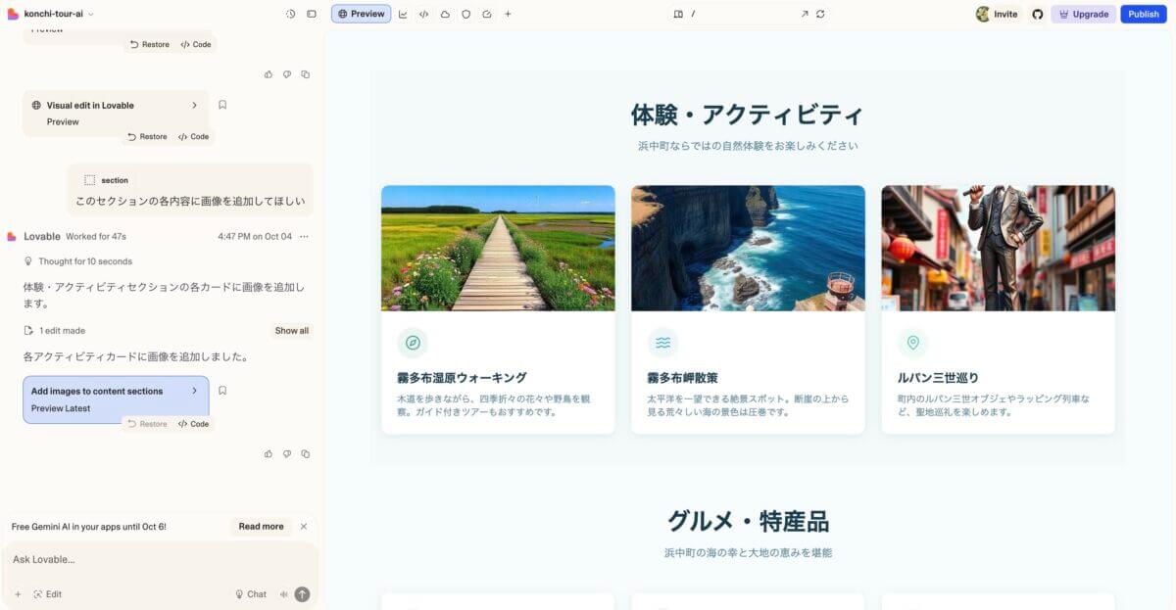Open preview in new tab arrow icon
This screenshot has height=610, width=1176.
(804, 14)
